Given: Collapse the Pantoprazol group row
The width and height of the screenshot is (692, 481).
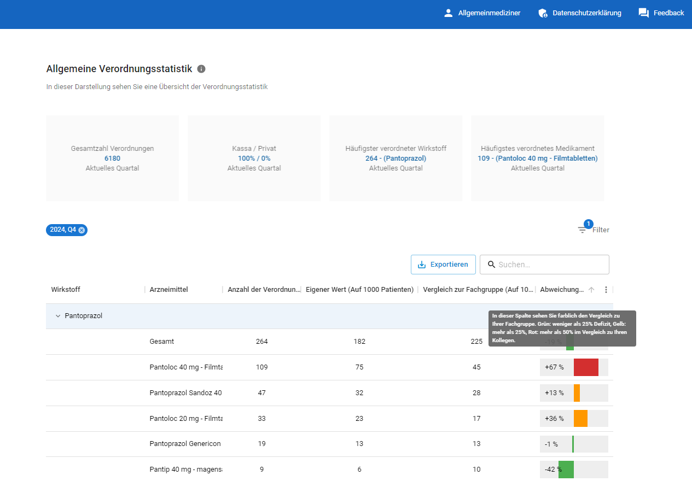Looking at the screenshot, I should pos(58,316).
